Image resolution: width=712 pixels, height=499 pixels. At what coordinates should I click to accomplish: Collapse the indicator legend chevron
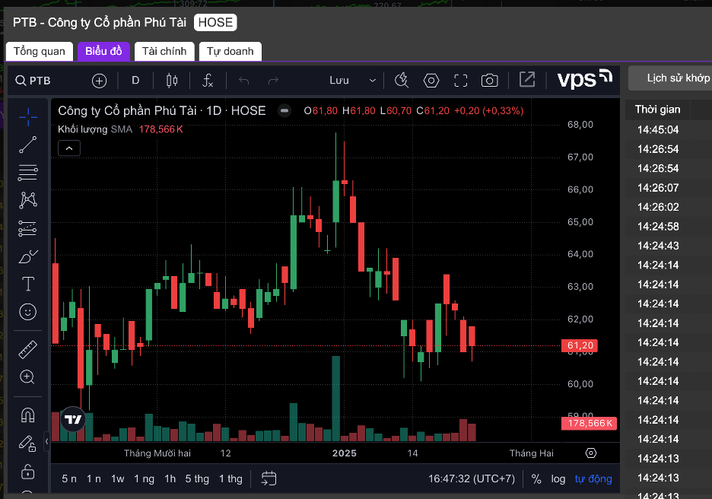[69, 148]
